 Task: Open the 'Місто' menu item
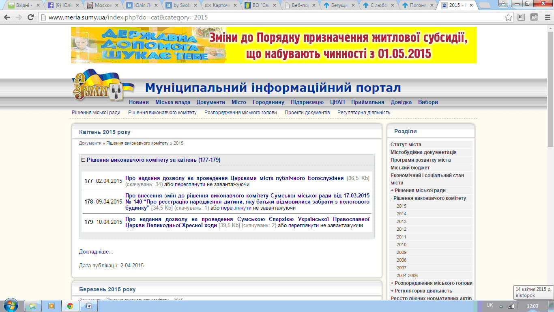click(239, 102)
